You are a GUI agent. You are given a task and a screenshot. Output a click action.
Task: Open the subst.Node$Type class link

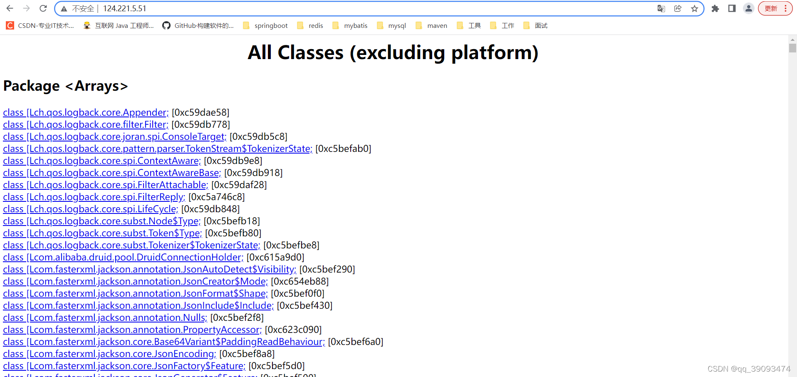(x=102, y=221)
